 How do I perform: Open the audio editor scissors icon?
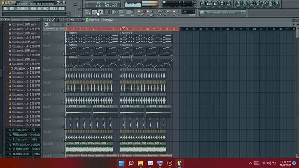[257, 4]
